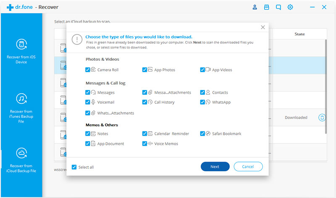Minimize the dr.fone window
The width and height of the screenshot is (336, 198).
(x=312, y=7)
